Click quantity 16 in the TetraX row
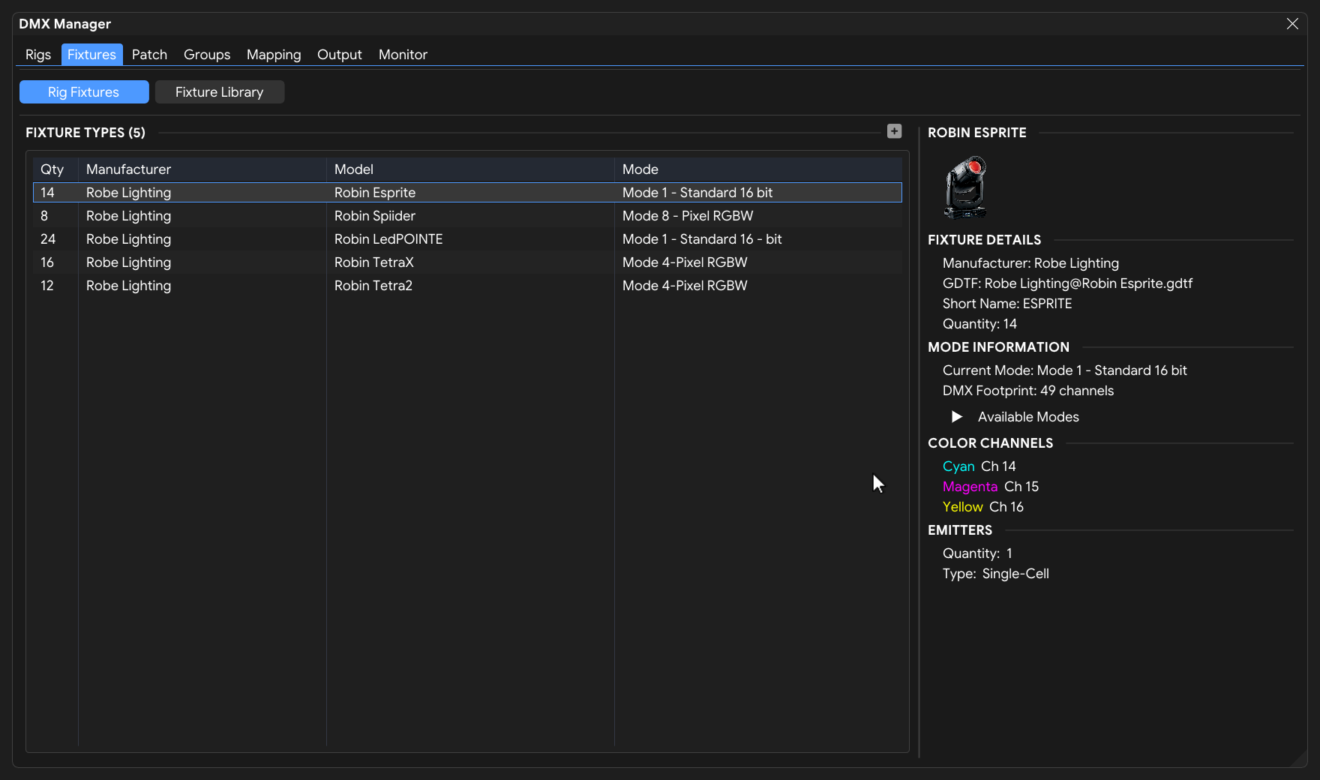Viewport: 1320px width, 780px height. click(47, 262)
